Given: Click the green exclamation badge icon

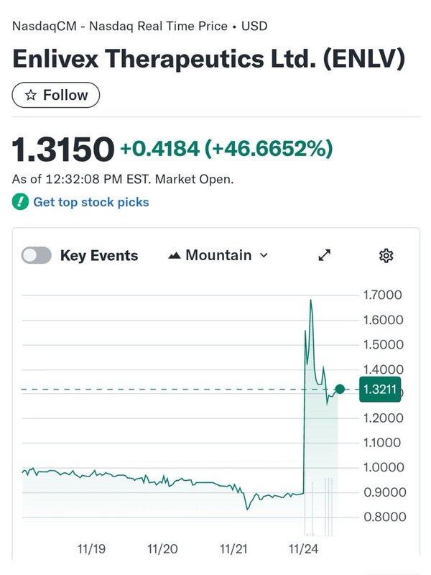Looking at the screenshot, I should pos(20,202).
